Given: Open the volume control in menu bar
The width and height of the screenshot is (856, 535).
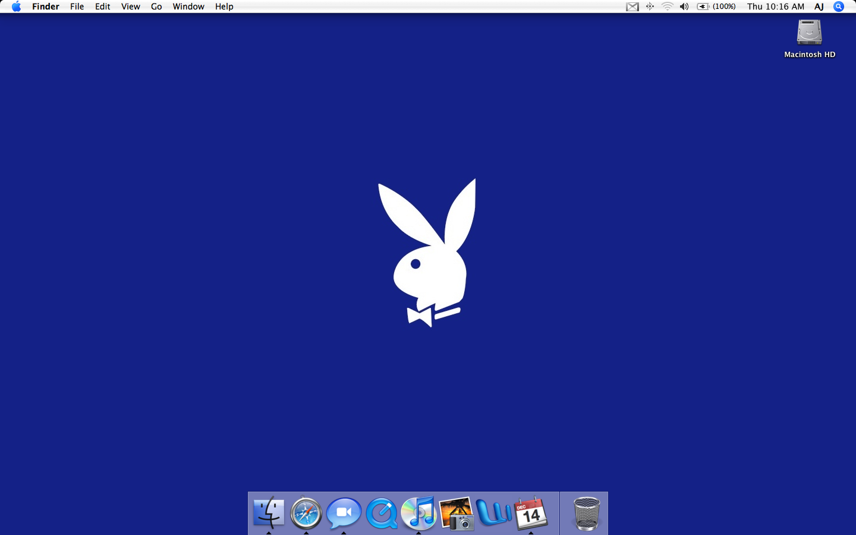Looking at the screenshot, I should (x=685, y=7).
